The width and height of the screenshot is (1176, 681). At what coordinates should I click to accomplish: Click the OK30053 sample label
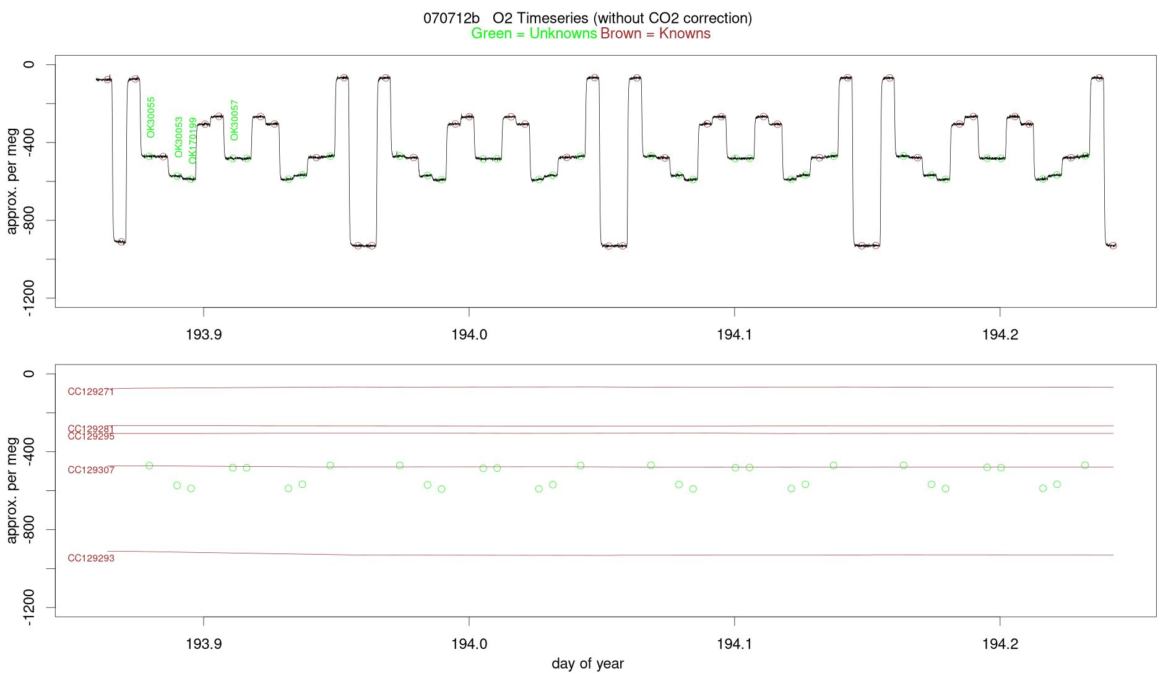(179, 137)
